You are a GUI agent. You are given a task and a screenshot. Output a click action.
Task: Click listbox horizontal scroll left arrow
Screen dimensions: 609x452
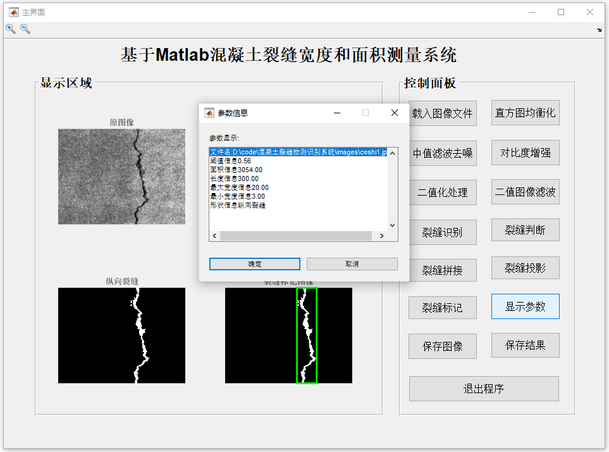214,236
